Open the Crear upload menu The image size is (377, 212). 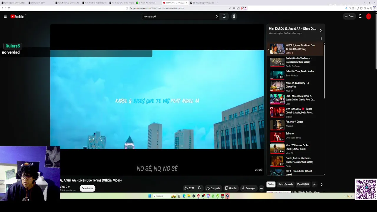click(349, 16)
